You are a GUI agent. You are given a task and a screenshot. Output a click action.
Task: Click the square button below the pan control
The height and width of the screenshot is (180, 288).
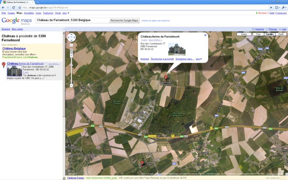click(71, 45)
